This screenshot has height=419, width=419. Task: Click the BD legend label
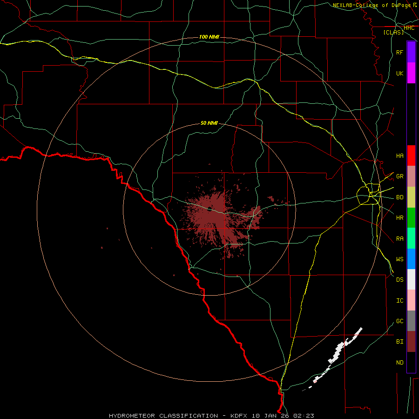pos(399,197)
